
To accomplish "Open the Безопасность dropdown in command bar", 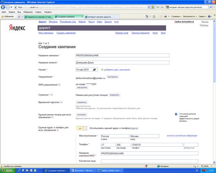I will tap(190, 16).
